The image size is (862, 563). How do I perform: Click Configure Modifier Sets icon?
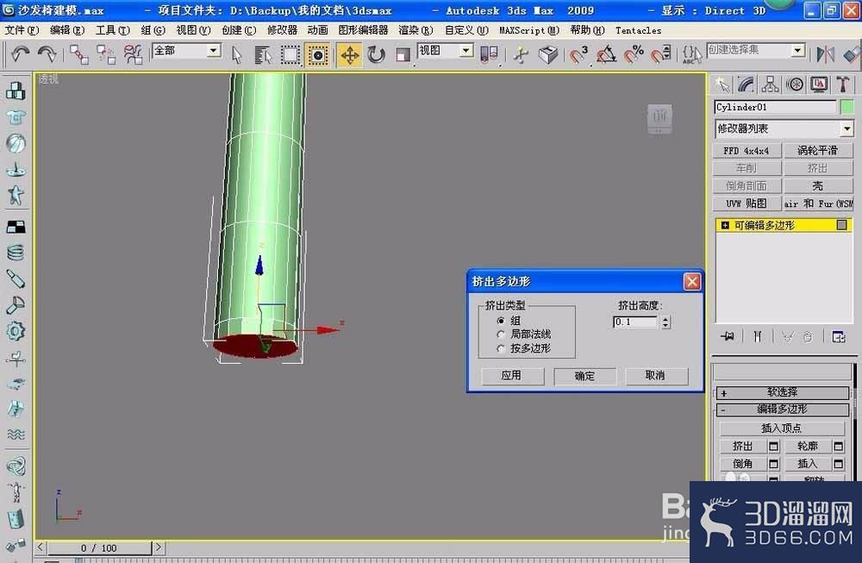point(839,336)
